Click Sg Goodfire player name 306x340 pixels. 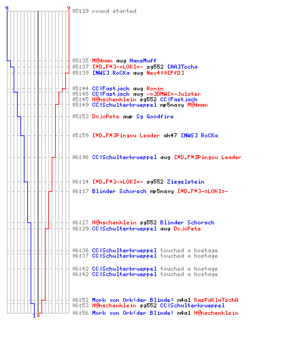(155, 116)
